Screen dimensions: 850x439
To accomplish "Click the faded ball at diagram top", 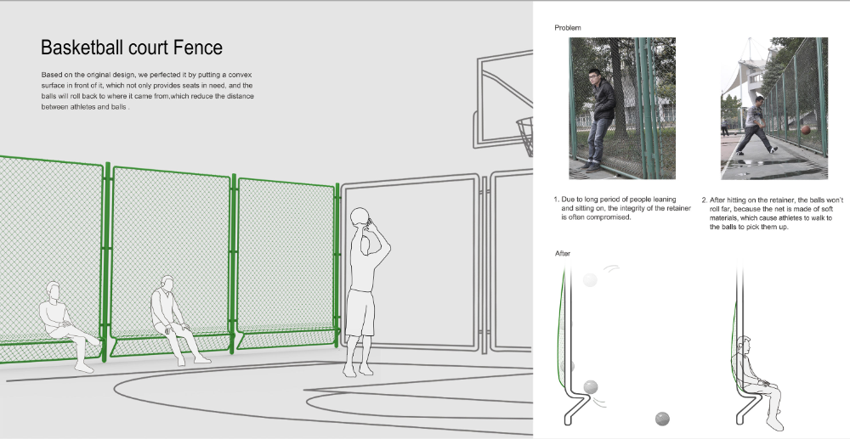I will click(590, 279).
